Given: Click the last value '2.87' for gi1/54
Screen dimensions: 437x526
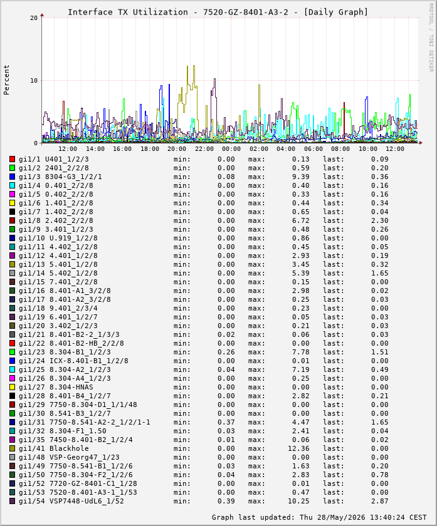Looking at the screenshot, I should point(379,501).
